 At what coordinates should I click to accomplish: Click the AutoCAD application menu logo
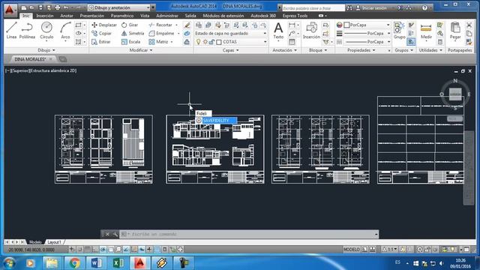(x=10, y=10)
